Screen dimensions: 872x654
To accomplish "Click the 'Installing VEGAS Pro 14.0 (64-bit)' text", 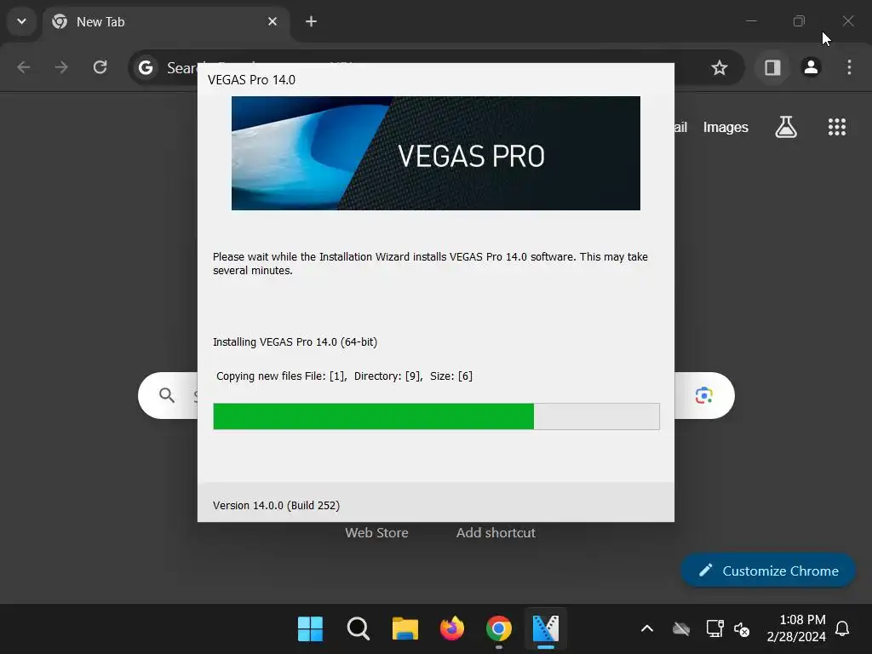I will 295,342.
